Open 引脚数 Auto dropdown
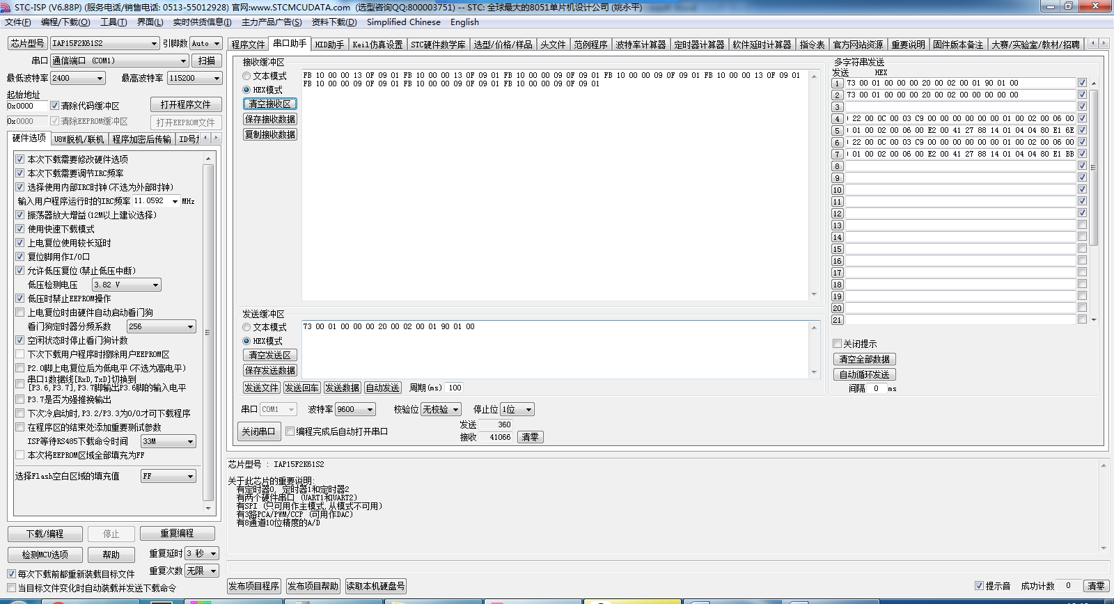Image resolution: width=1114 pixels, height=604 pixels. (x=217, y=43)
